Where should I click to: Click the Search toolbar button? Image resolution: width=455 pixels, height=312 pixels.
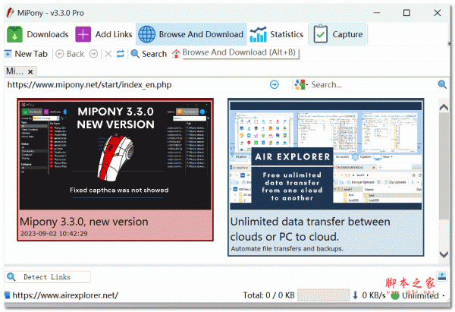pyautogui.click(x=149, y=54)
